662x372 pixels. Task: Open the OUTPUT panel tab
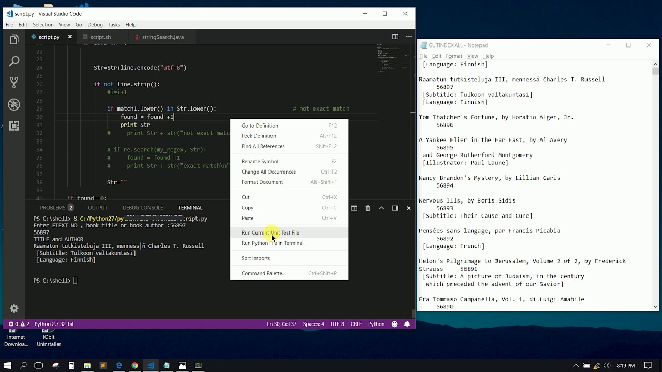point(97,208)
